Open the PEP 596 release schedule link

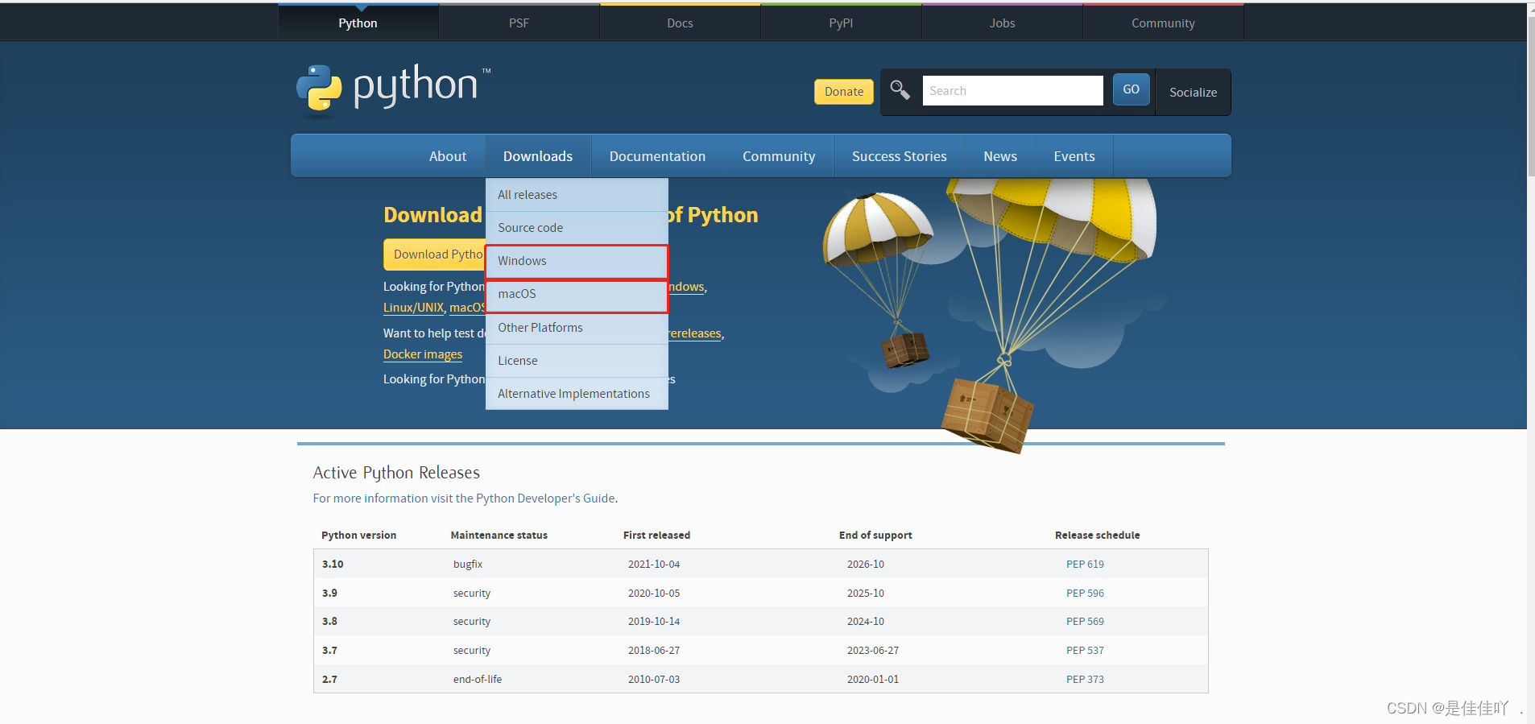(x=1085, y=594)
